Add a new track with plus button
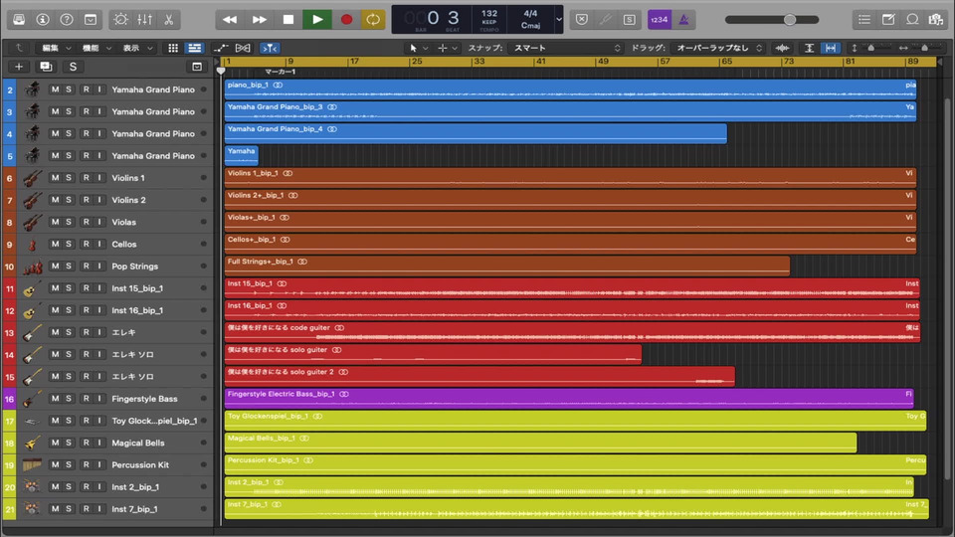This screenshot has width=955, height=537. tap(19, 67)
